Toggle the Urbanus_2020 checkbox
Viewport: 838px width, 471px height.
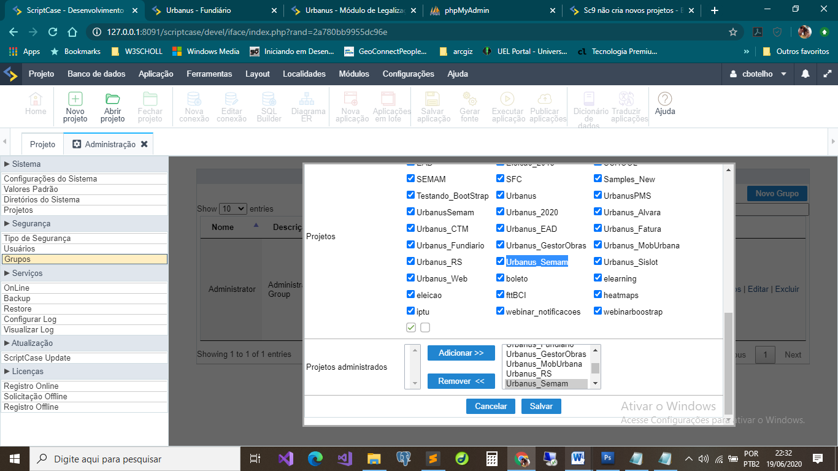point(501,212)
